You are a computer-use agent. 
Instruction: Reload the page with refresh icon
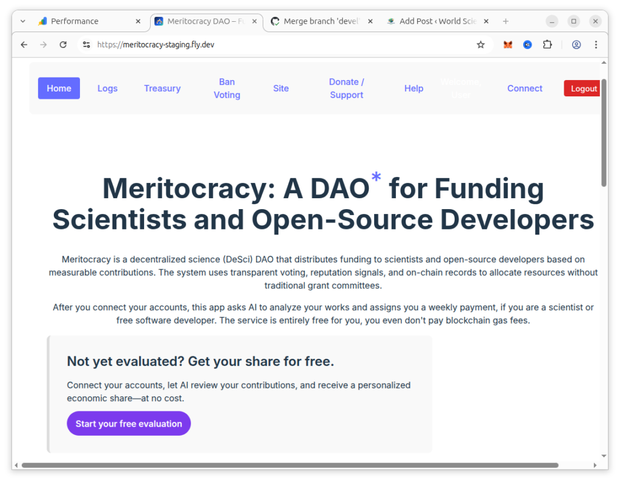(x=63, y=45)
